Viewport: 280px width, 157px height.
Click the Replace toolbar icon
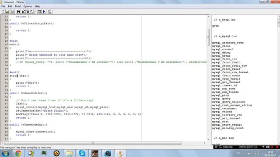tap(33, 12)
